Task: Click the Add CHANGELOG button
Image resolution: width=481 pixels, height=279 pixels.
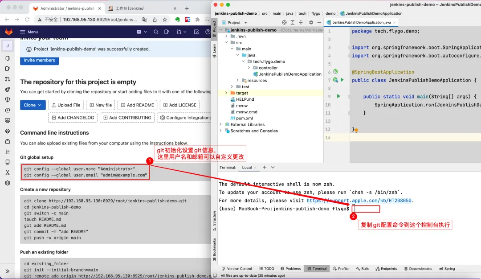Action: point(73,118)
